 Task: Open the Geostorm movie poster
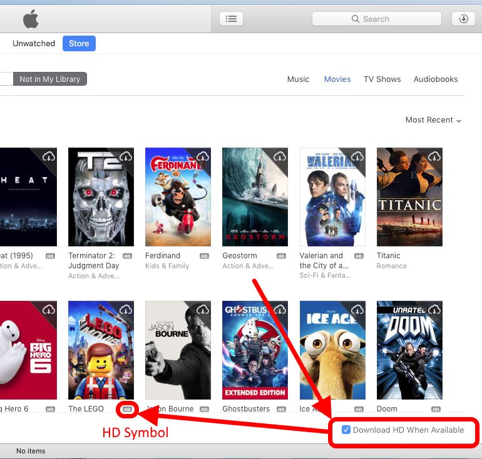coord(255,197)
